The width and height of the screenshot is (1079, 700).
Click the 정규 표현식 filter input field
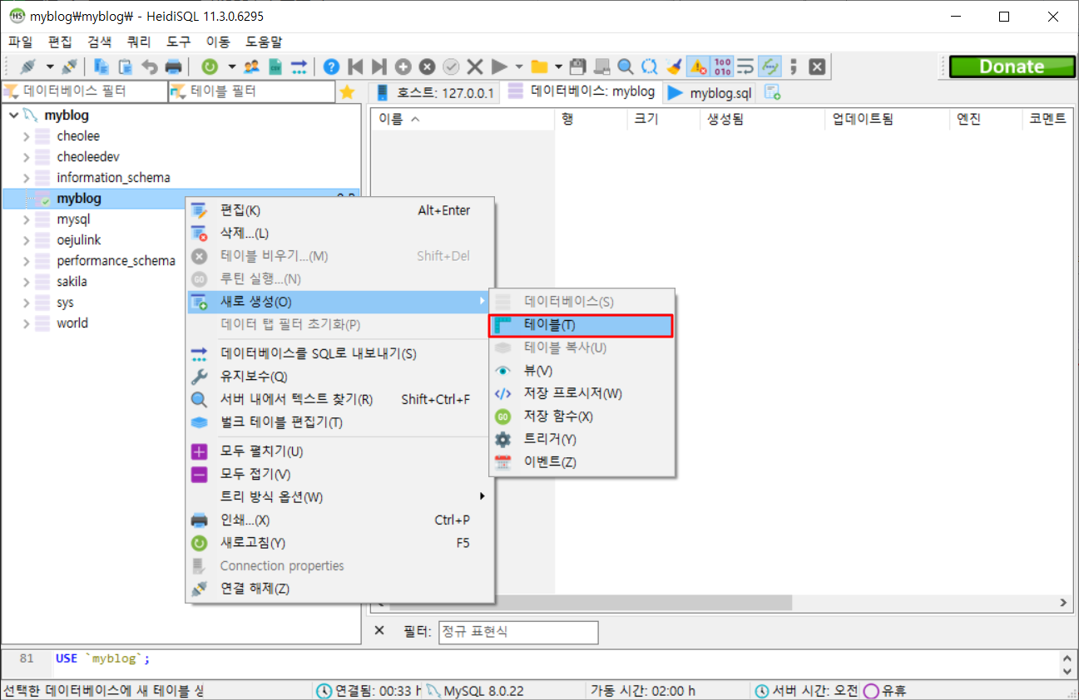click(x=517, y=632)
